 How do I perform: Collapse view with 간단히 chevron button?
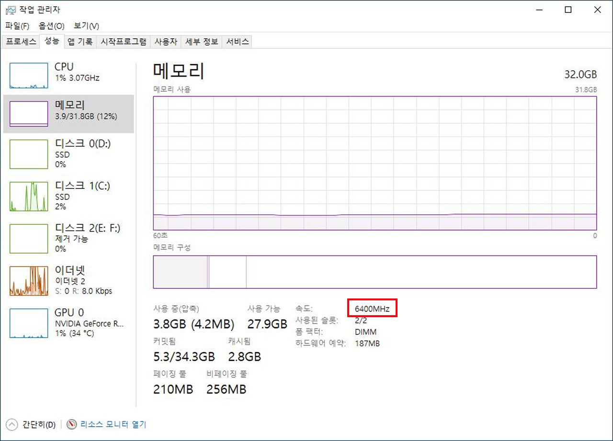click(12, 424)
